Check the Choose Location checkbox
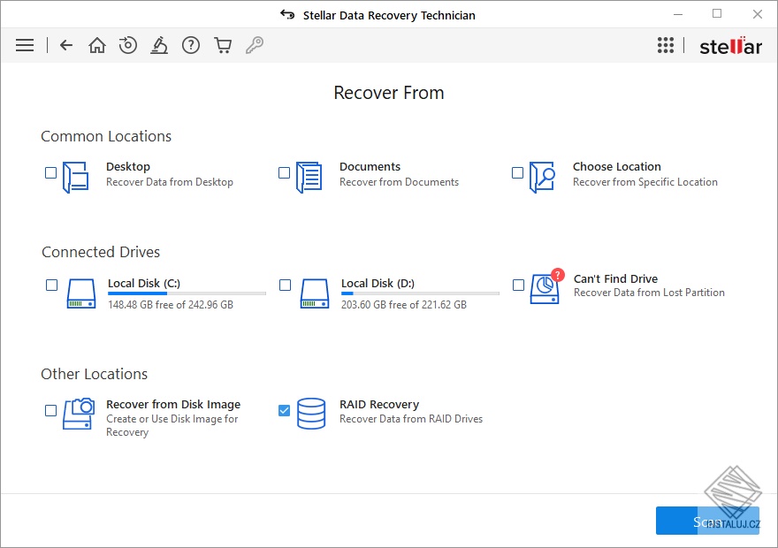The width and height of the screenshot is (778, 548). click(x=517, y=172)
